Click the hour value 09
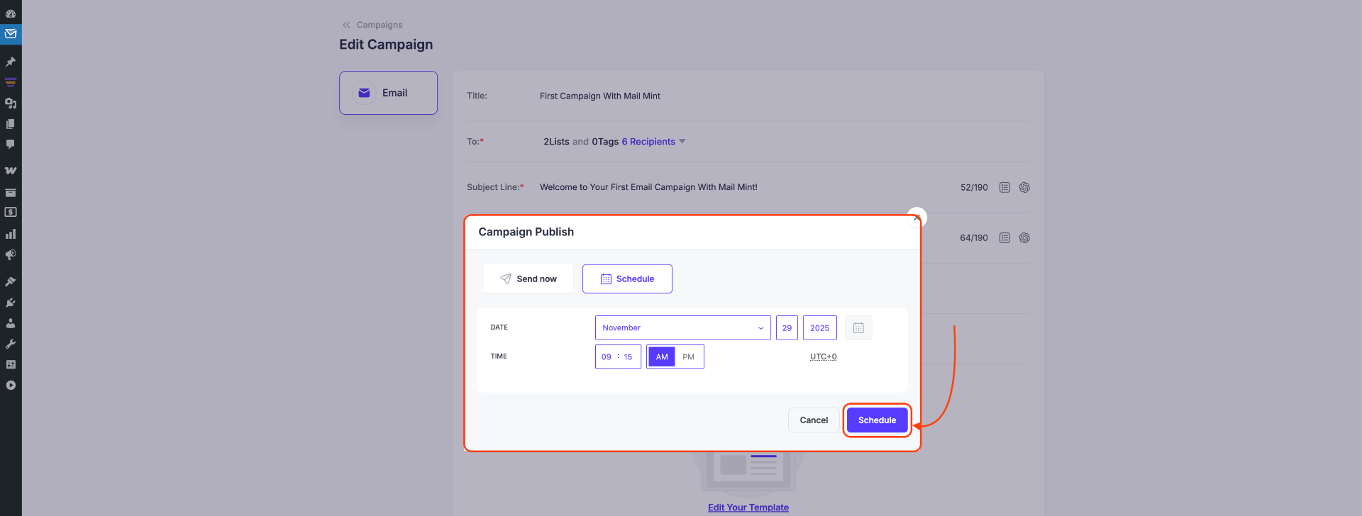 607,357
